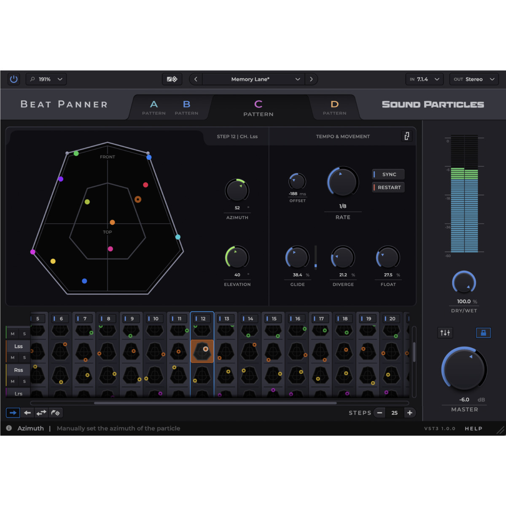This screenshot has height=506, width=506.
Task: Select the Pattern C tab
Action: [258, 108]
